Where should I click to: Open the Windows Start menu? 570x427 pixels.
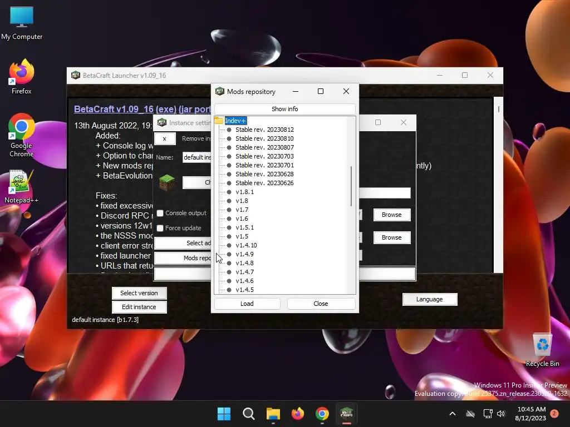pos(224,414)
